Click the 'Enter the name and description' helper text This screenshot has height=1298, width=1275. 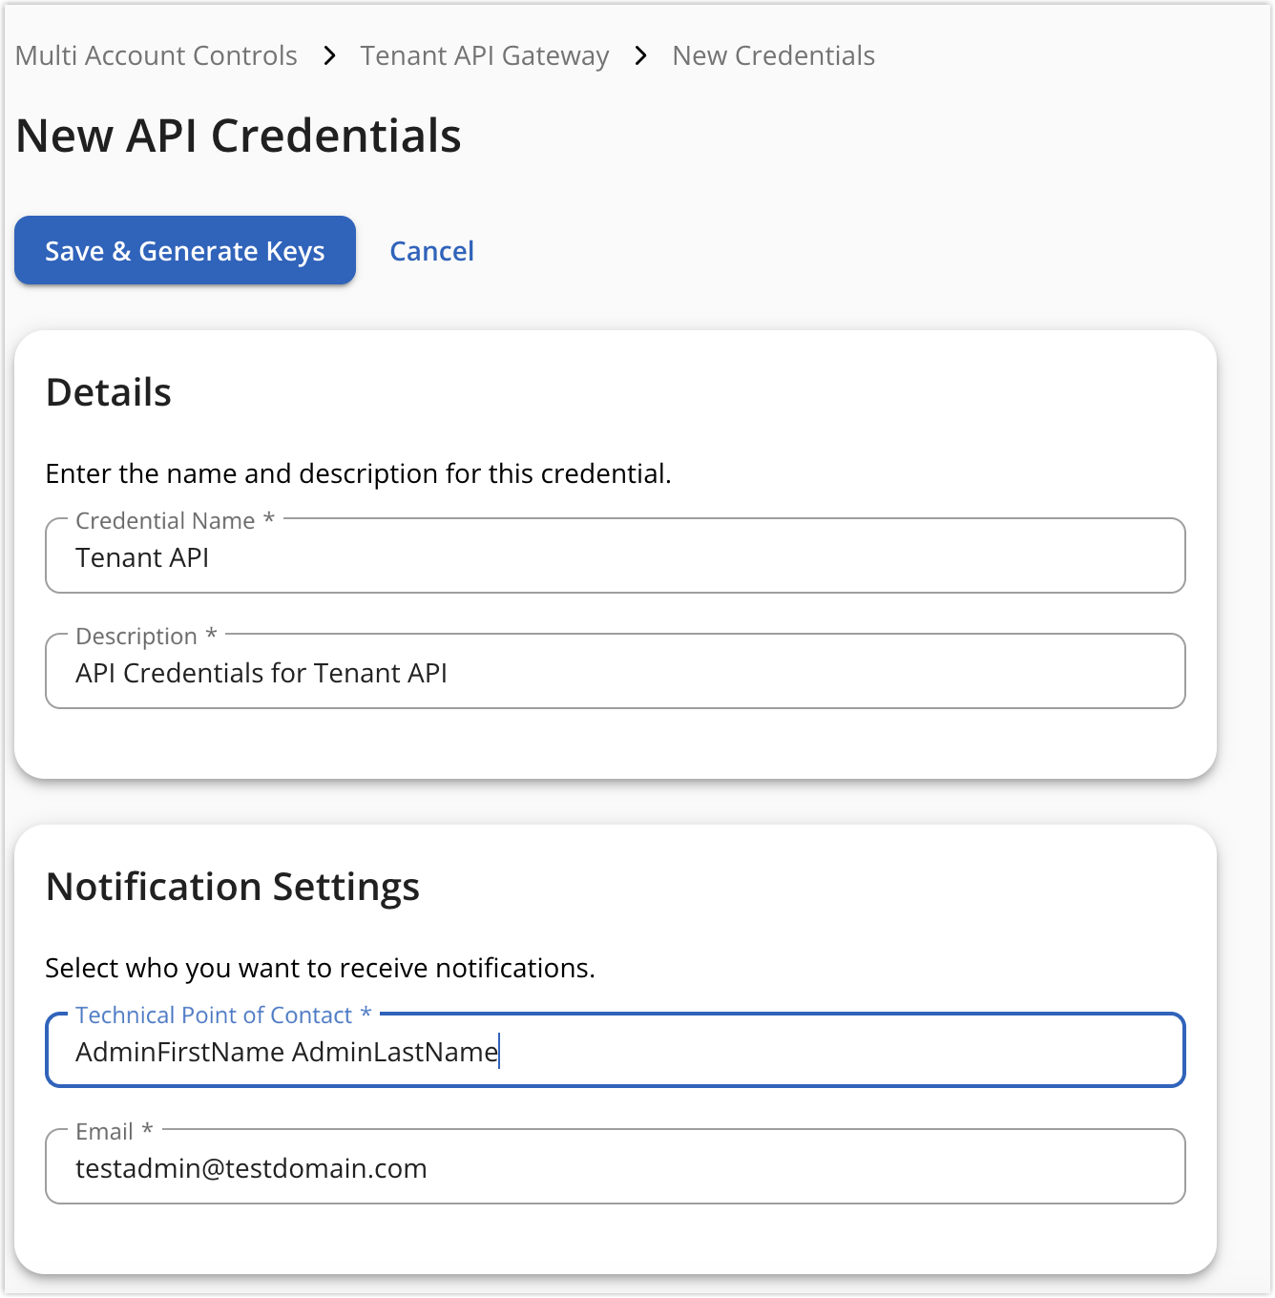tap(358, 474)
